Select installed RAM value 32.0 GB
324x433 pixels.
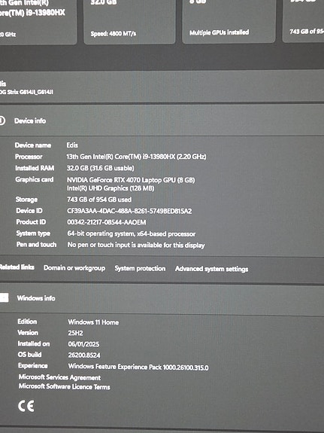pyautogui.click(x=101, y=168)
